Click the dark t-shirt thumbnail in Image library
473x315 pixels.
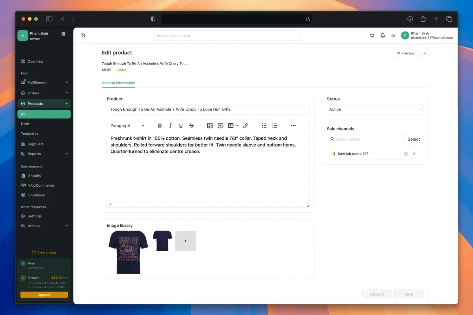(162, 241)
